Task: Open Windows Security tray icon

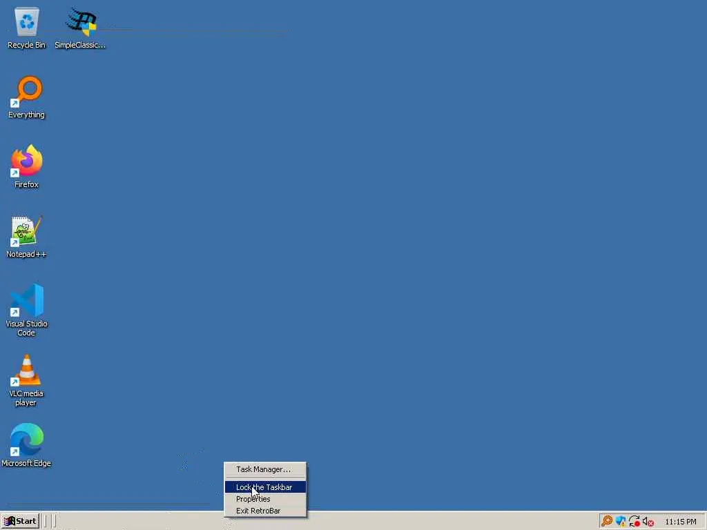Action: point(621,522)
